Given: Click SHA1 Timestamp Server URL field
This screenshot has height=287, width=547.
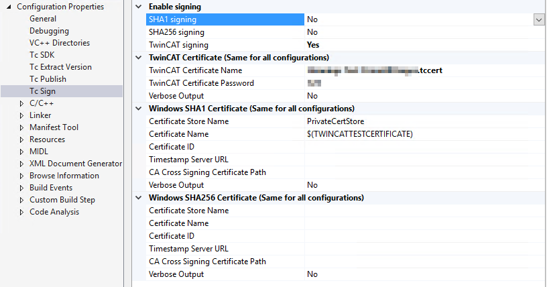Looking at the screenshot, I should 424,160.
